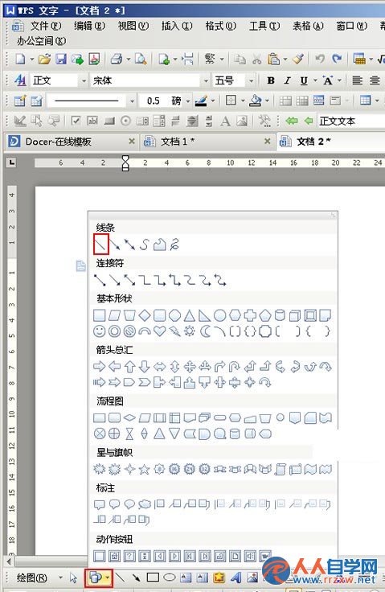This screenshot has height=592, width=385.
Task: Select the arrow tool on drawing toolbar
Action: 136,578
